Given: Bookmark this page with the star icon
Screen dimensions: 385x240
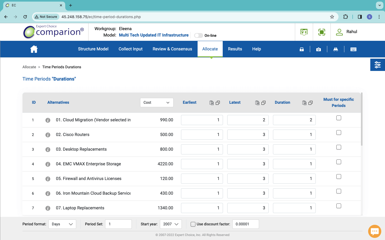Looking at the screenshot, I should [x=332, y=17].
